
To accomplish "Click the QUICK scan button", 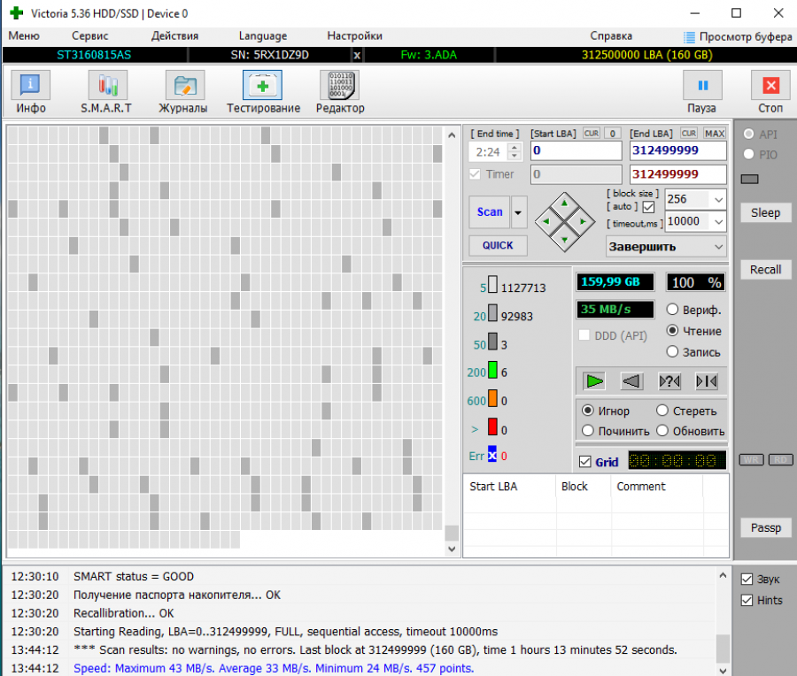I will [x=498, y=245].
